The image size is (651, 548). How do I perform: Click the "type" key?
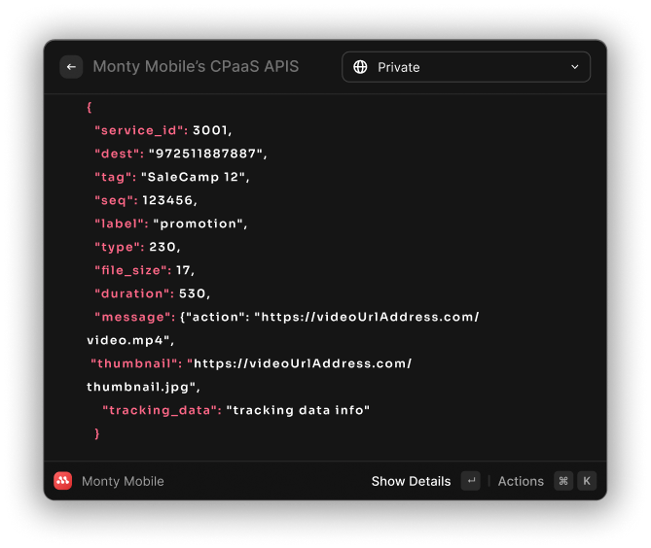point(117,247)
